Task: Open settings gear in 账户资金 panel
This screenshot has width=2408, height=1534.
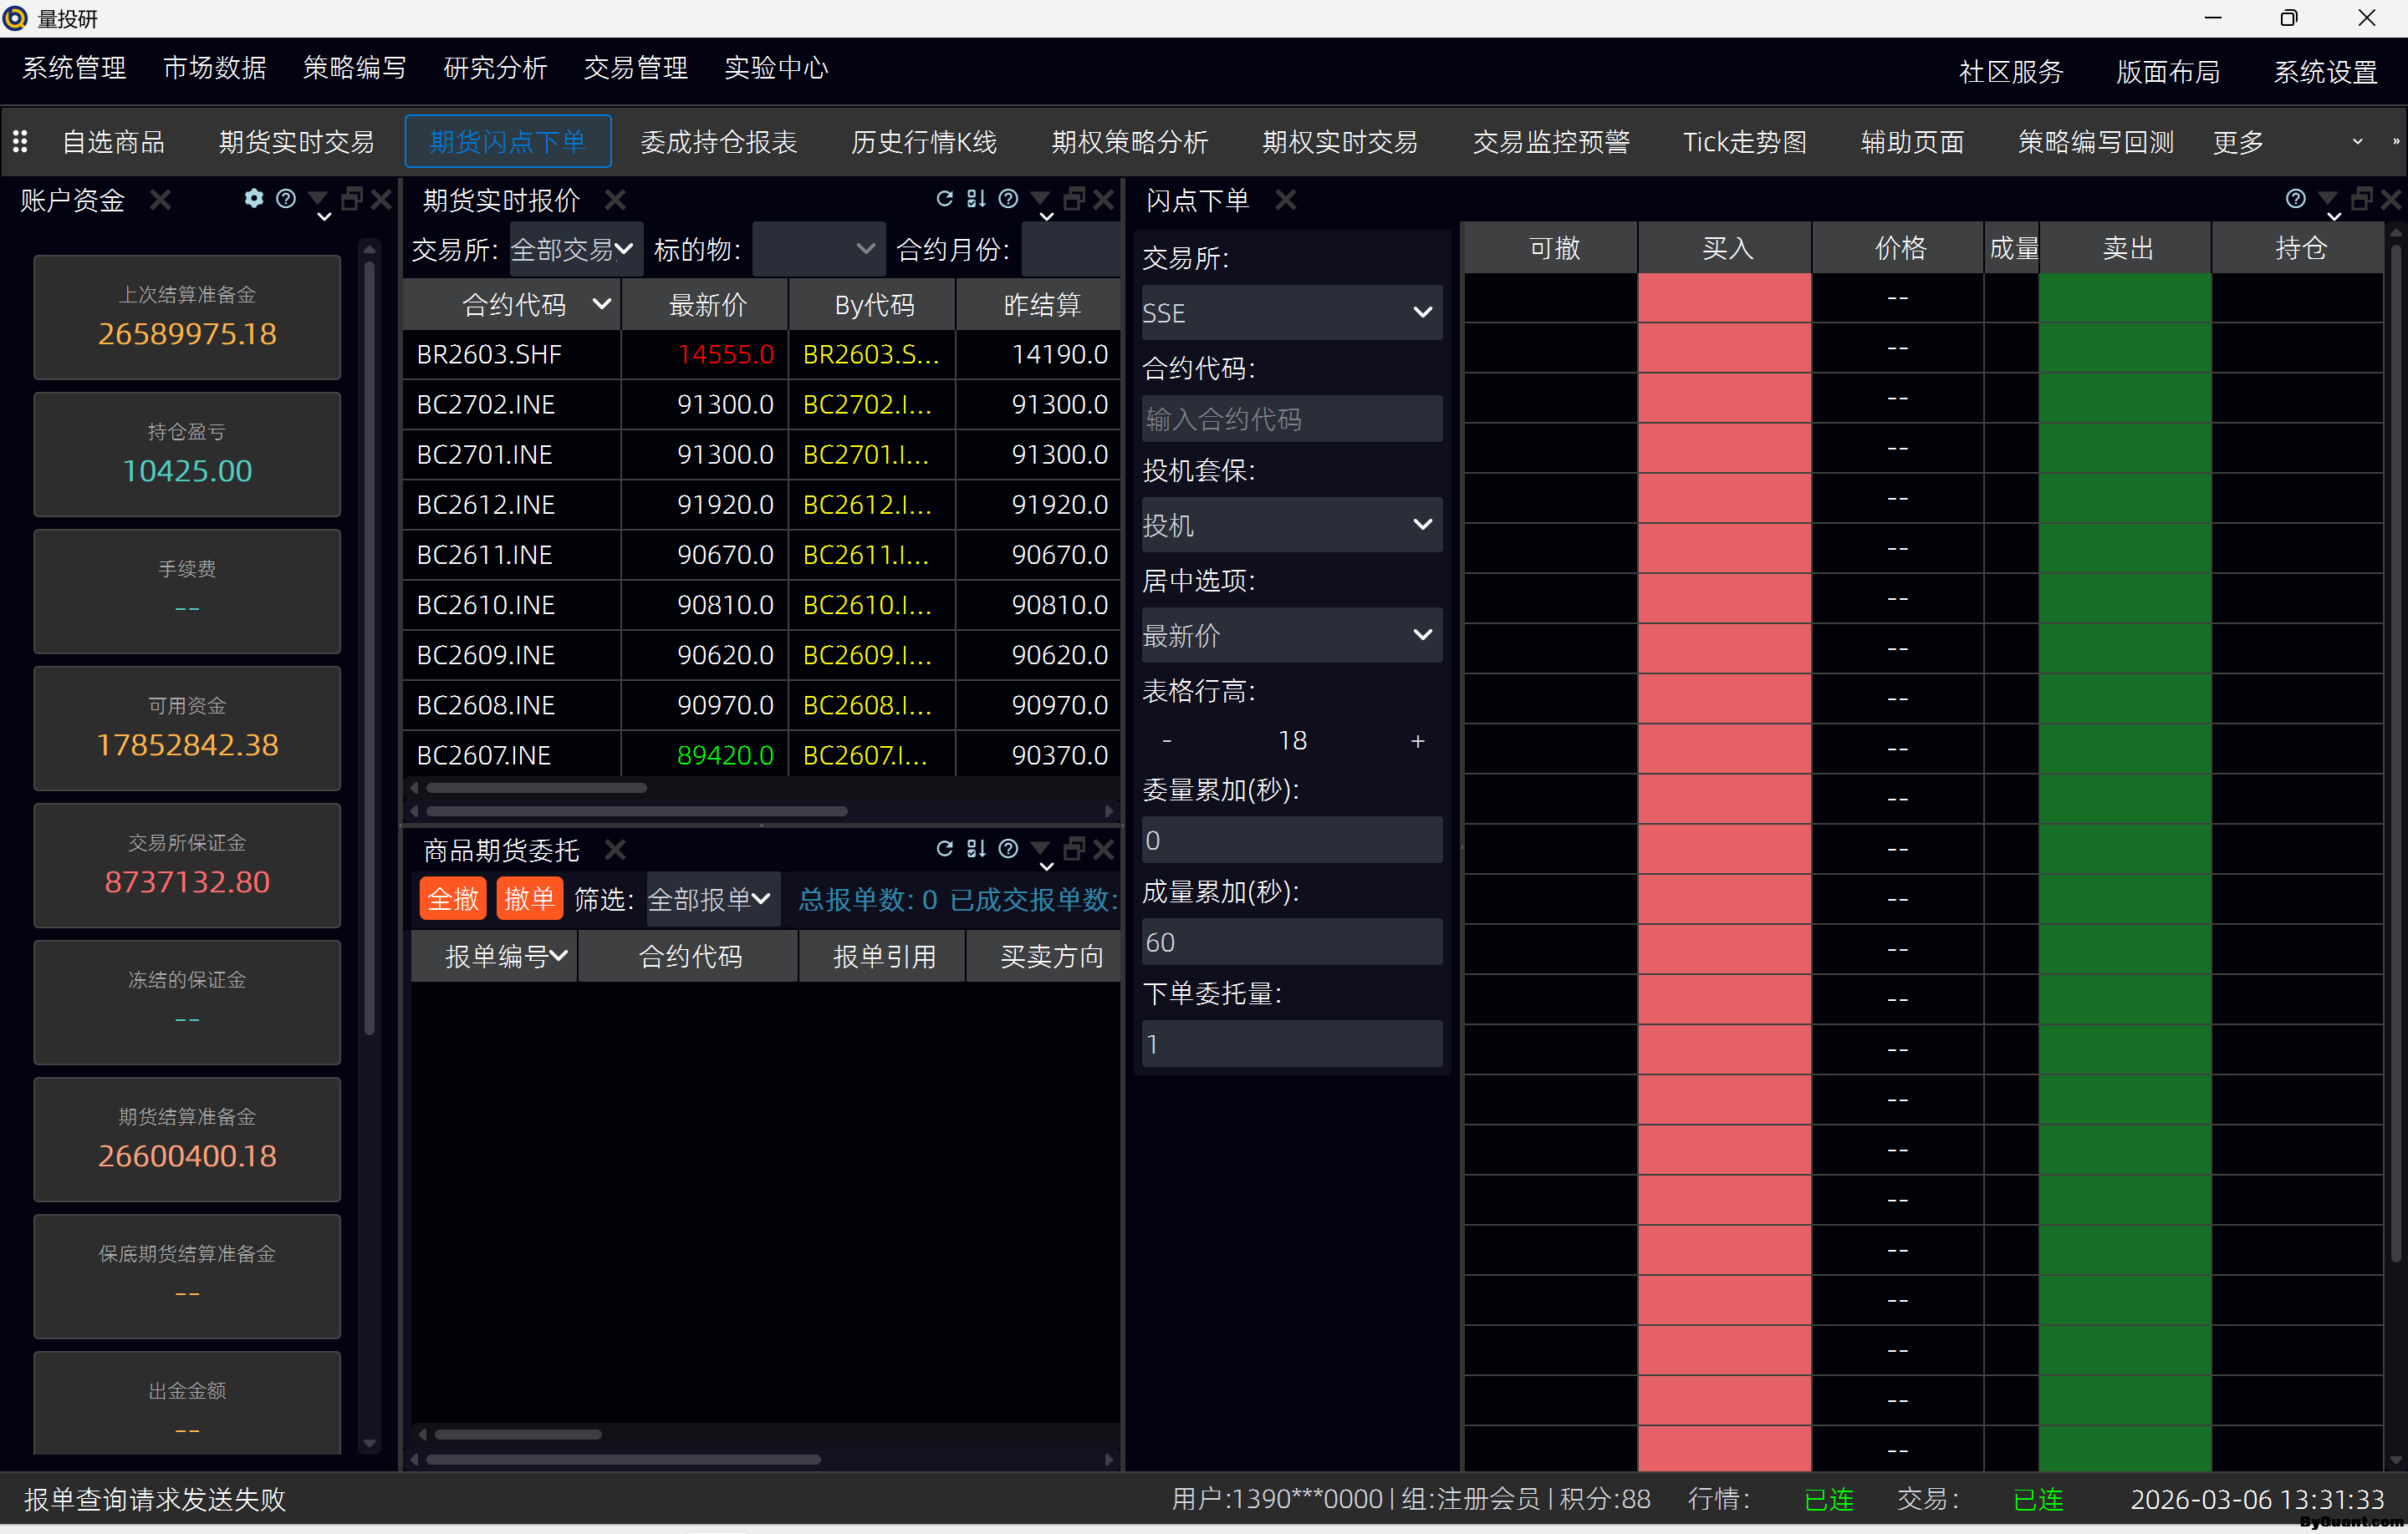Action: click(254, 198)
